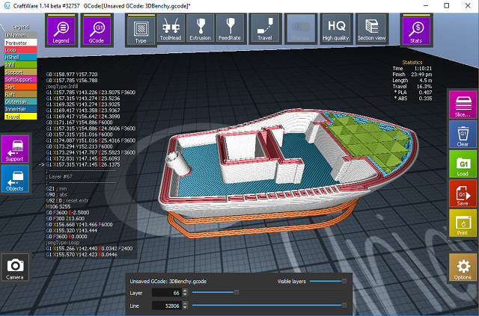This screenshot has height=316, width=479.
Task: Open the Options settings
Action: point(463,267)
